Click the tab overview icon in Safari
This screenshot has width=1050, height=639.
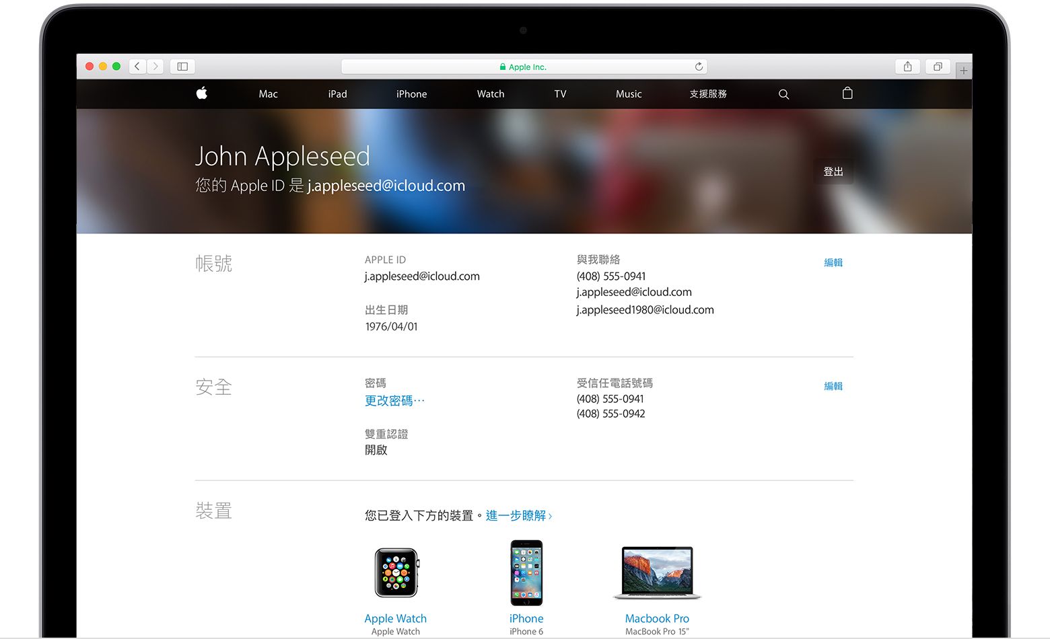coord(938,66)
